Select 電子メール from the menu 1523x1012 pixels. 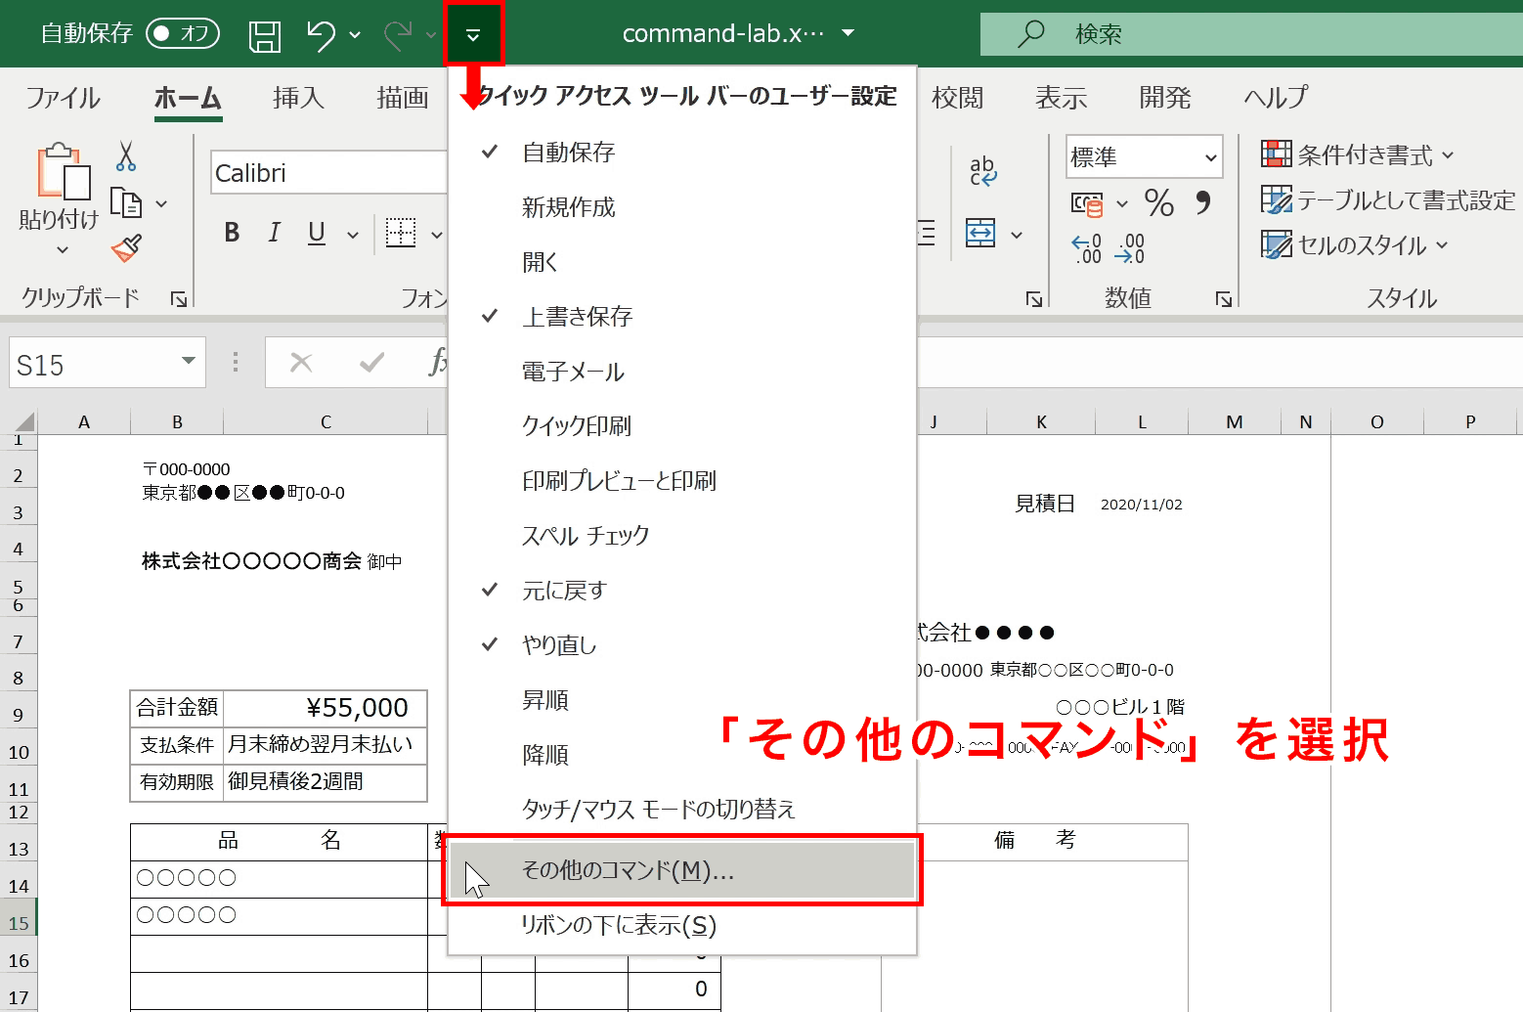click(681, 372)
